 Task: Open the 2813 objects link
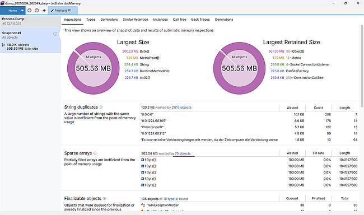[x=181, y=107]
